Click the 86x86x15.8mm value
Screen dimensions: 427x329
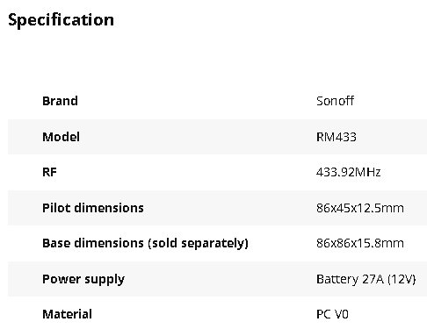[360, 243]
